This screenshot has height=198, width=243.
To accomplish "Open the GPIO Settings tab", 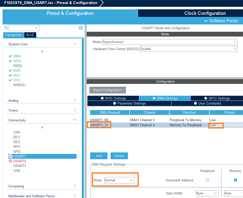I will (x=217, y=98).
